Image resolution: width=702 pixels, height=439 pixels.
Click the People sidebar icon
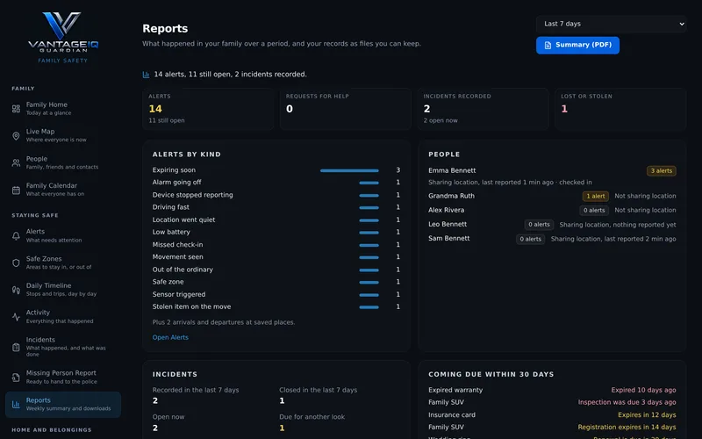coord(16,162)
